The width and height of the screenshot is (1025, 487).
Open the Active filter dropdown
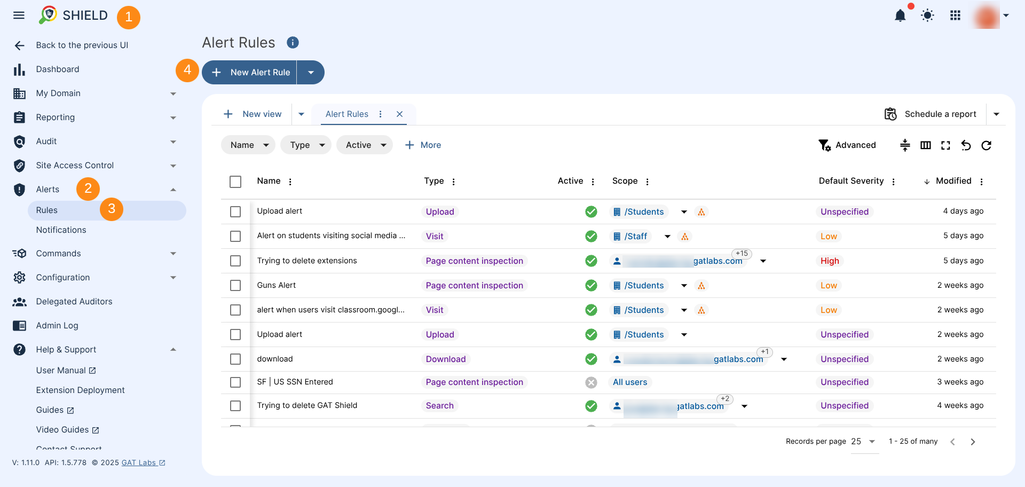pos(365,145)
